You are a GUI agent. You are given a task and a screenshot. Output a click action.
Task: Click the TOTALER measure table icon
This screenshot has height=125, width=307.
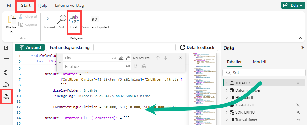232,83
